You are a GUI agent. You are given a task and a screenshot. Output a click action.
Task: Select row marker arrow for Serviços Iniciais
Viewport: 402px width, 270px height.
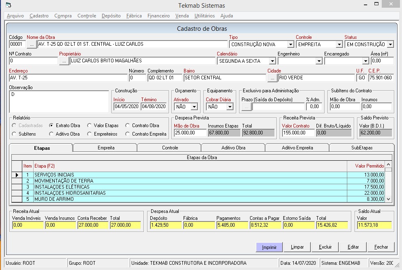pos(17,175)
